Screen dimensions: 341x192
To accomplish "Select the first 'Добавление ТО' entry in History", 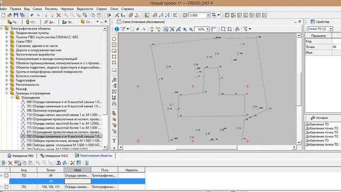I will (318, 124).
